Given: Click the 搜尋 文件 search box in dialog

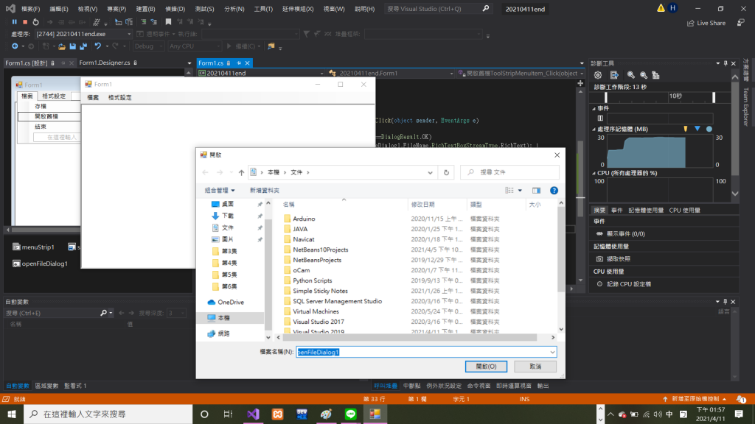Looking at the screenshot, I should tap(510, 172).
